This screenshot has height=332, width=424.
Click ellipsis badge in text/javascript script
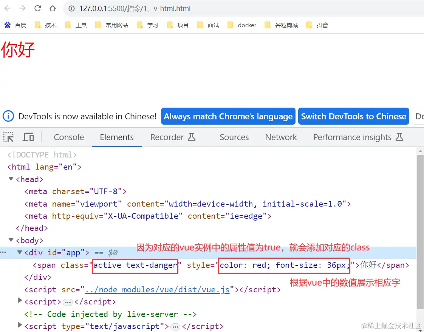click(175, 327)
